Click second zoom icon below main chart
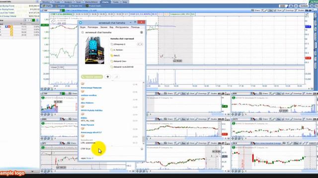Screen dimensions: 318x178 [45, 89]
